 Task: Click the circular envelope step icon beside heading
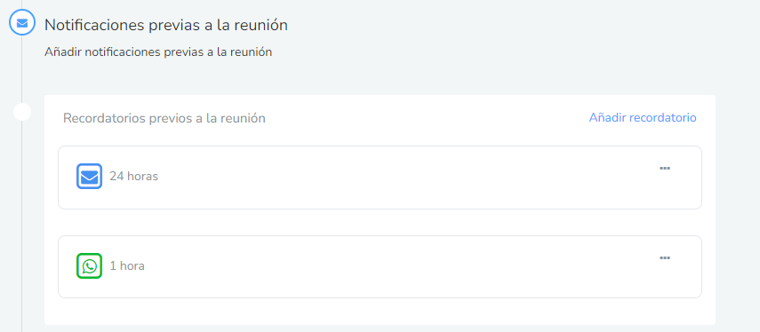point(22,22)
